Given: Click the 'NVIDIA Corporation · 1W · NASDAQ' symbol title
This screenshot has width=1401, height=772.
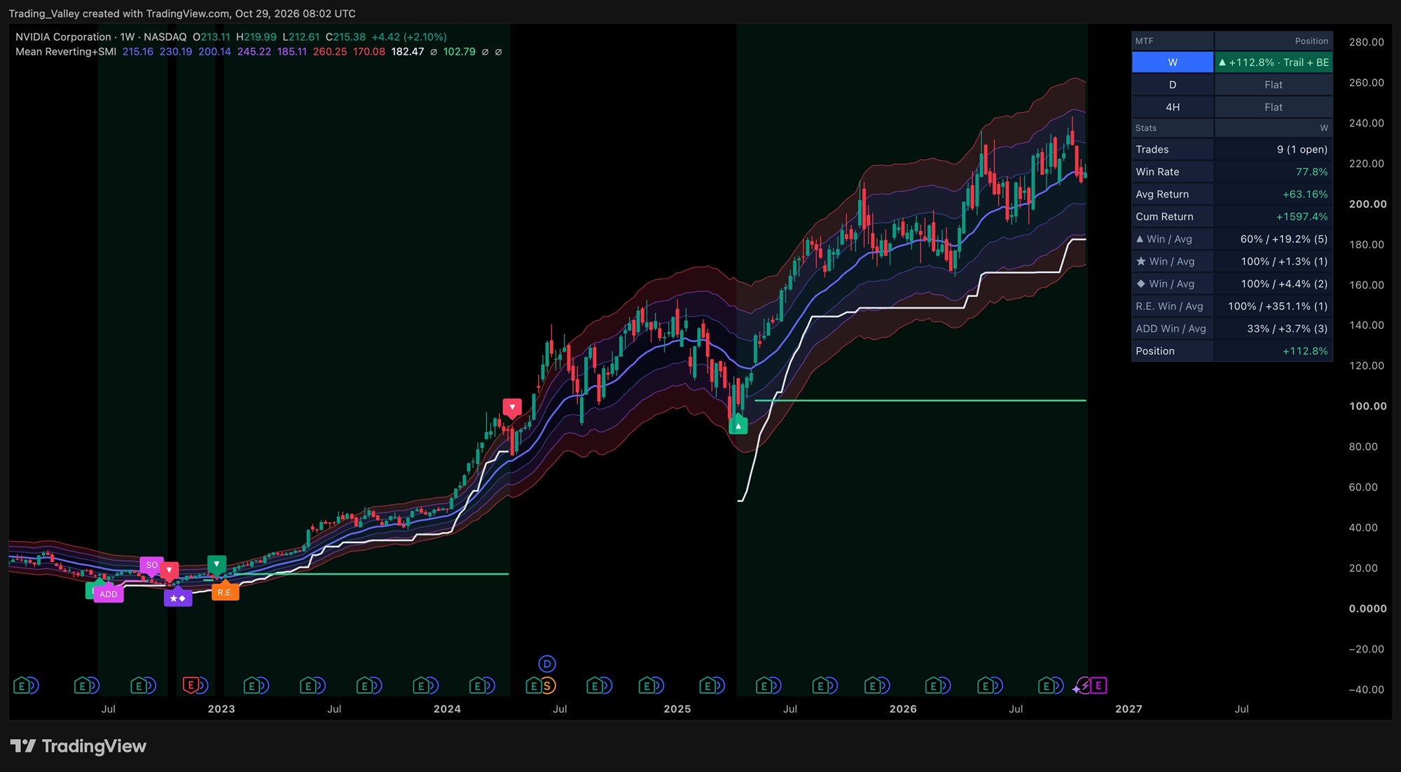Looking at the screenshot, I should point(101,37).
